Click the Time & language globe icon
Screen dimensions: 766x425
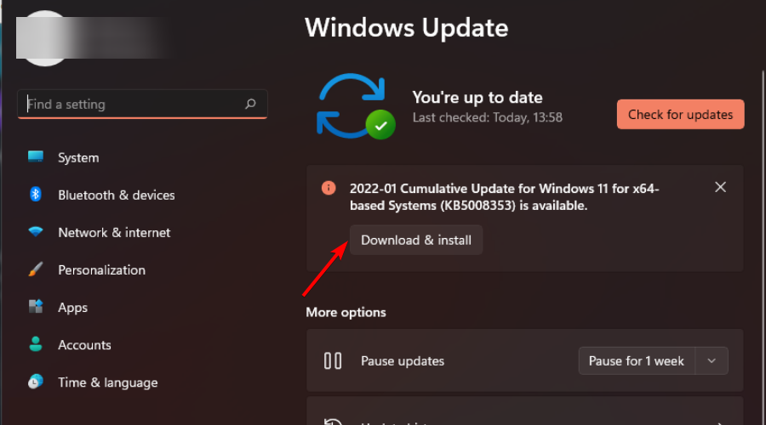[36, 382]
